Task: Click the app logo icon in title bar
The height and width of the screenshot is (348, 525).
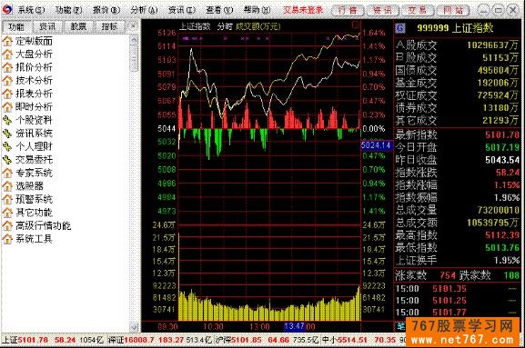Action: (6, 9)
